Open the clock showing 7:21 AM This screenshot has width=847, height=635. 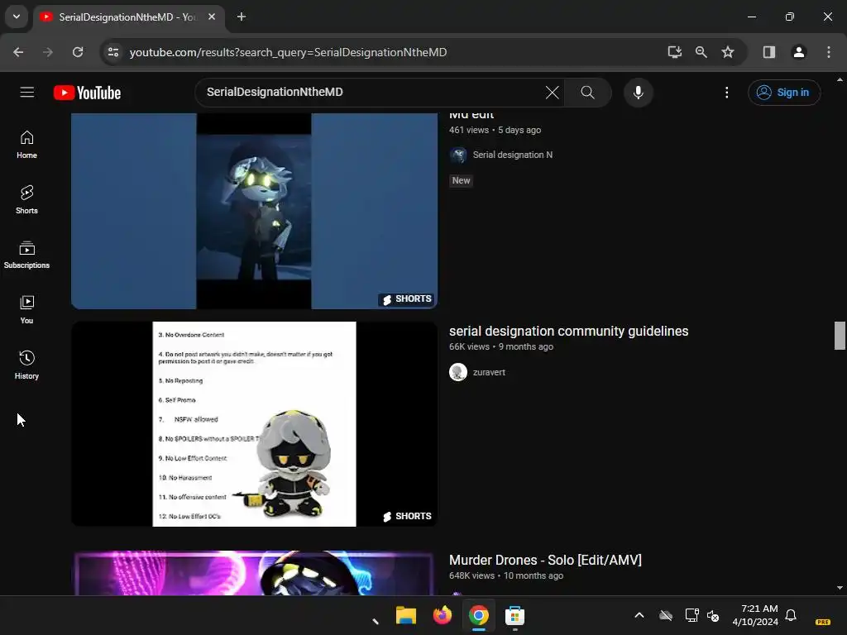pos(755,615)
